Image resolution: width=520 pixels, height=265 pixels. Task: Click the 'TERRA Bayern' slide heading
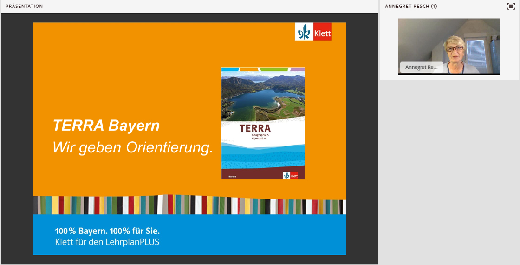(106, 126)
